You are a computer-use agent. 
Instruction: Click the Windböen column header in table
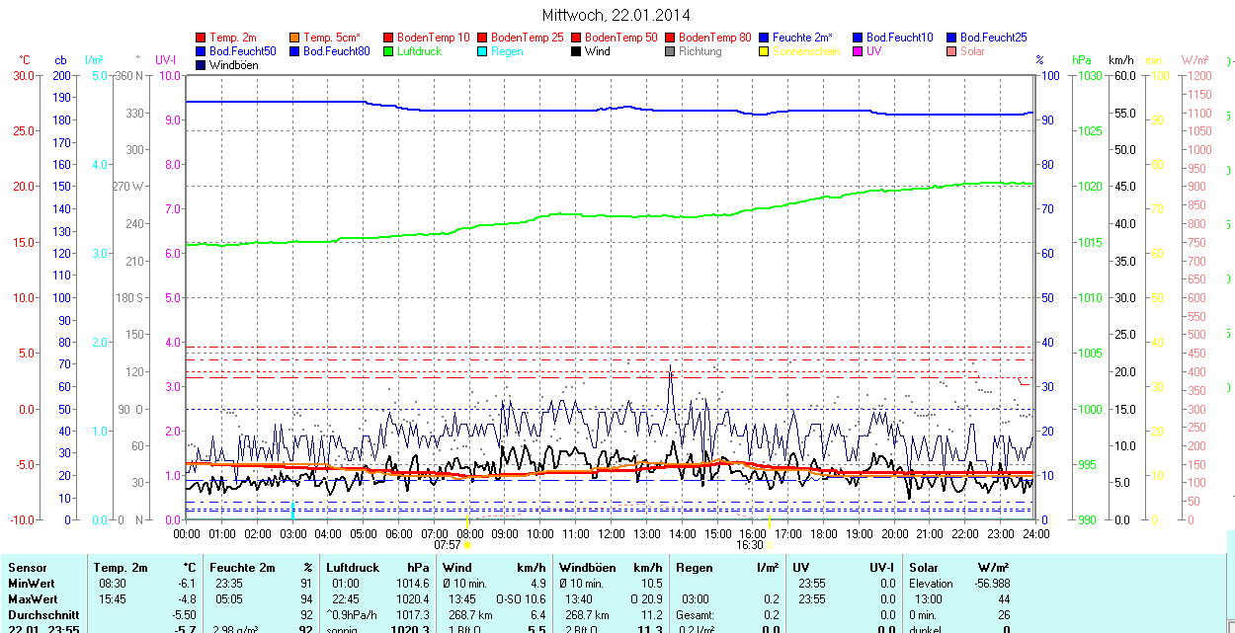pyautogui.click(x=586, y=568)
